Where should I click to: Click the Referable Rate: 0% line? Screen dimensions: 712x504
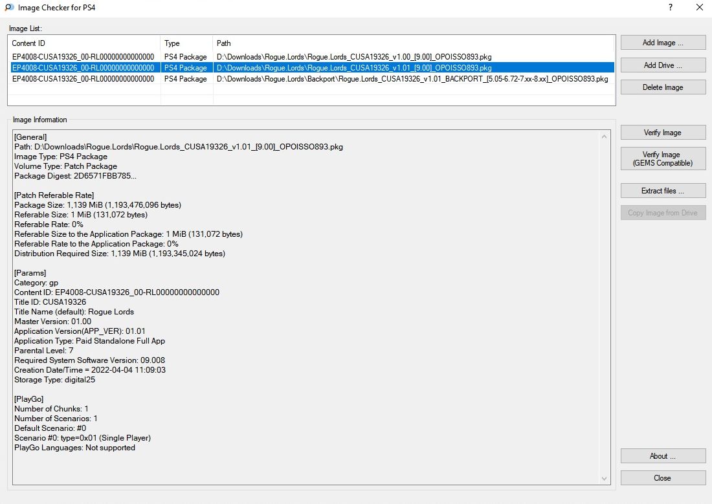point(49,225)
